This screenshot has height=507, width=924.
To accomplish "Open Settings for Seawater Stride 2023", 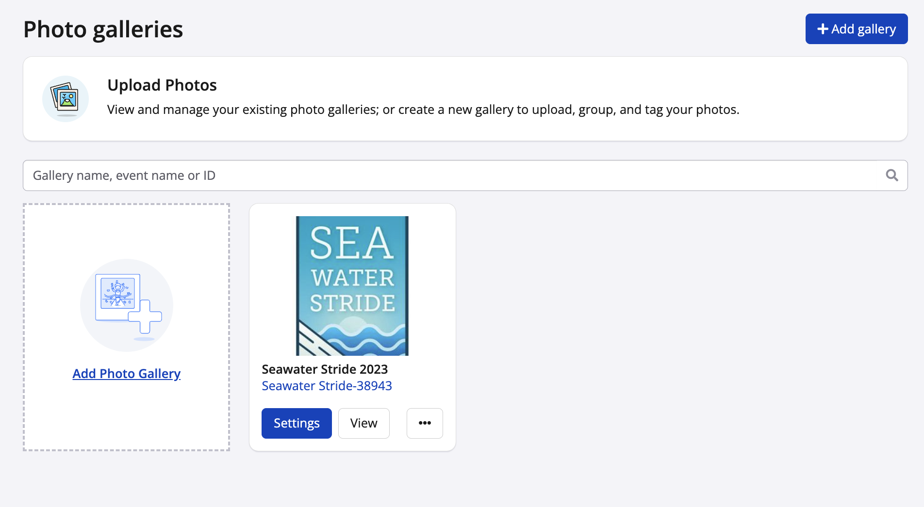I will [x=297, y=423].
